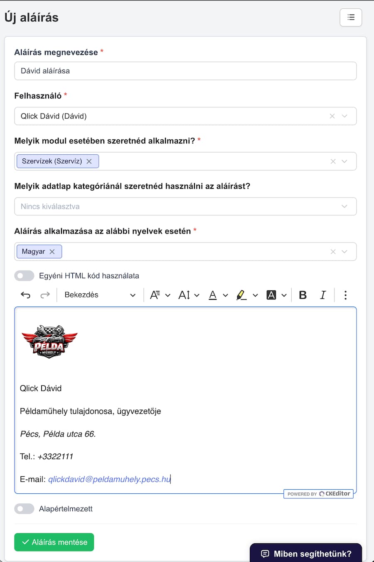The width and height of the screenshot is (374, 562).
Task: Remove the Magyar language tag
Action: [x=52, y=252]
